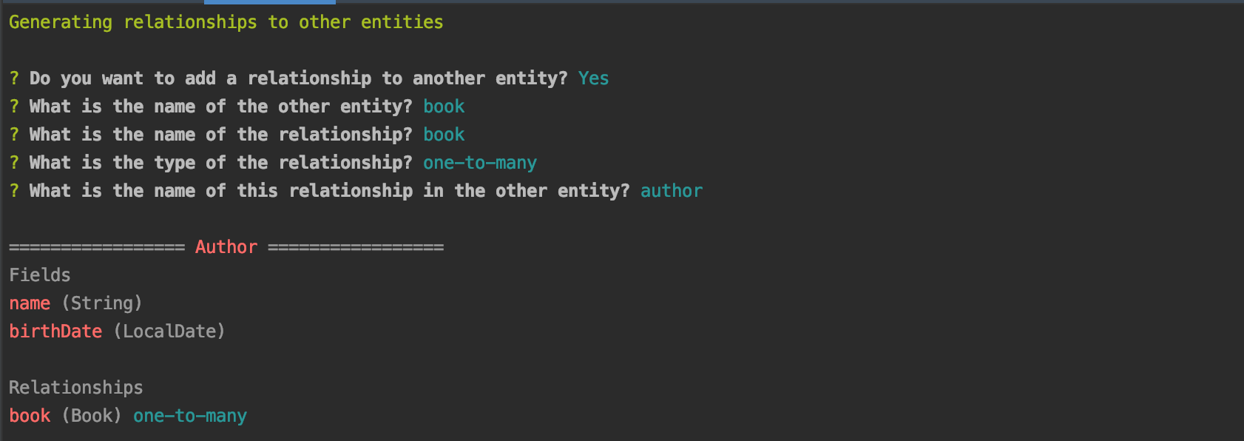Click the red 'name' field

pyautogui.click(x=30, y=303)
